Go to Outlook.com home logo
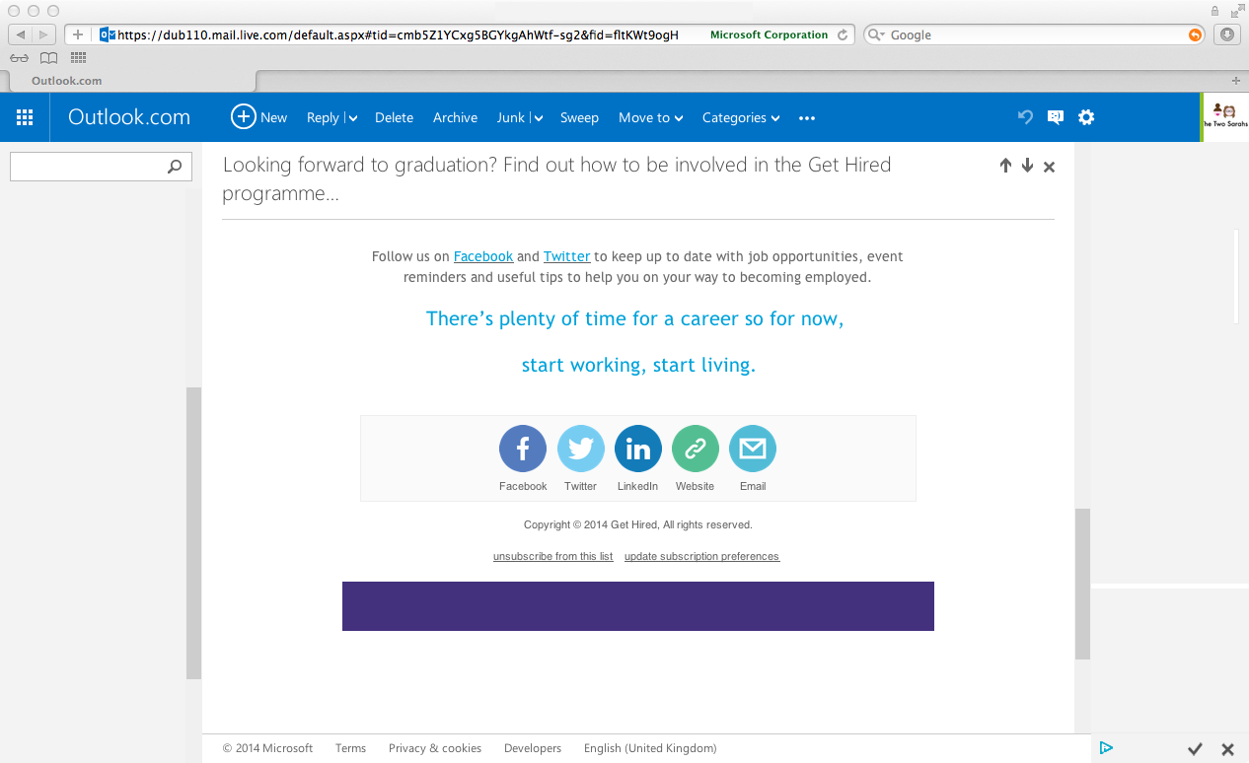Viewport: 1249px width, 763px height. 129,117
